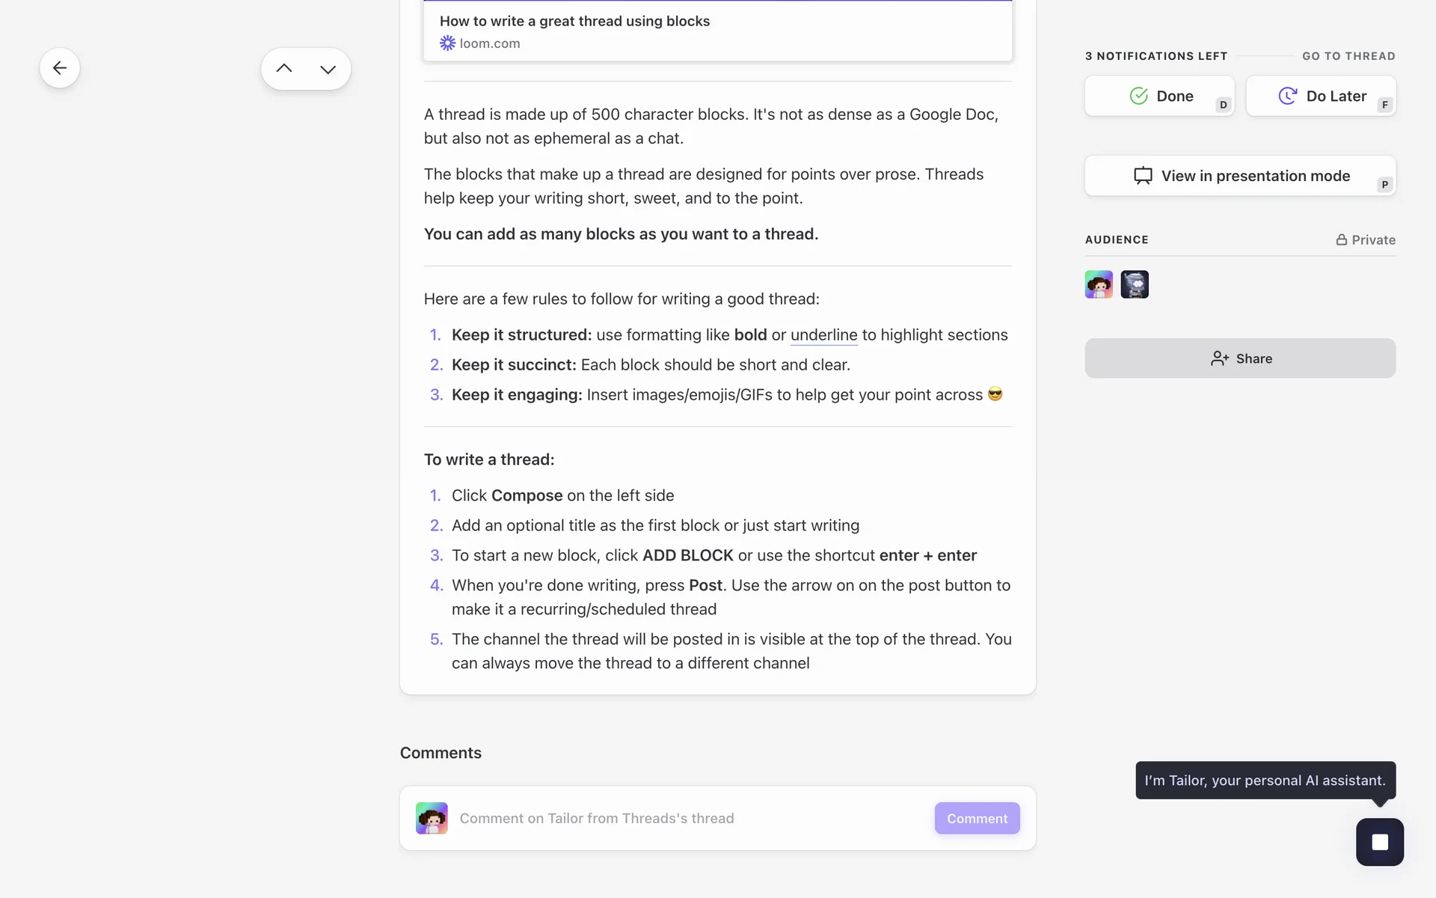Screen dimensions: 1436x898
Task: Click the commenter avatar beside comment box
Action: point(432,819)
